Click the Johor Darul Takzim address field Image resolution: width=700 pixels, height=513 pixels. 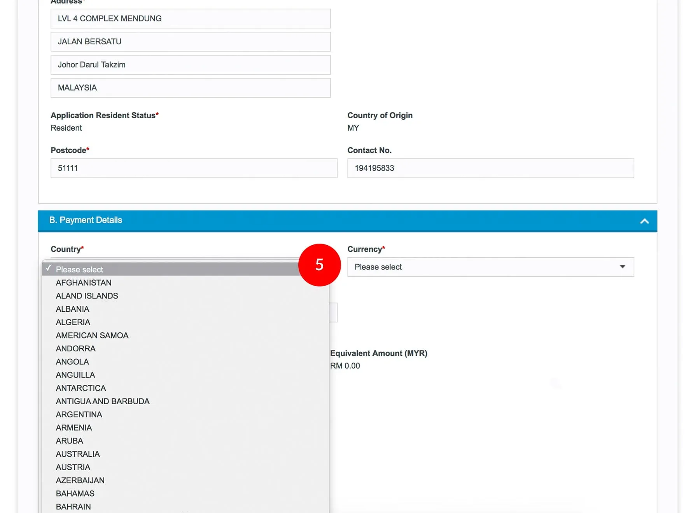click(191, 65)
